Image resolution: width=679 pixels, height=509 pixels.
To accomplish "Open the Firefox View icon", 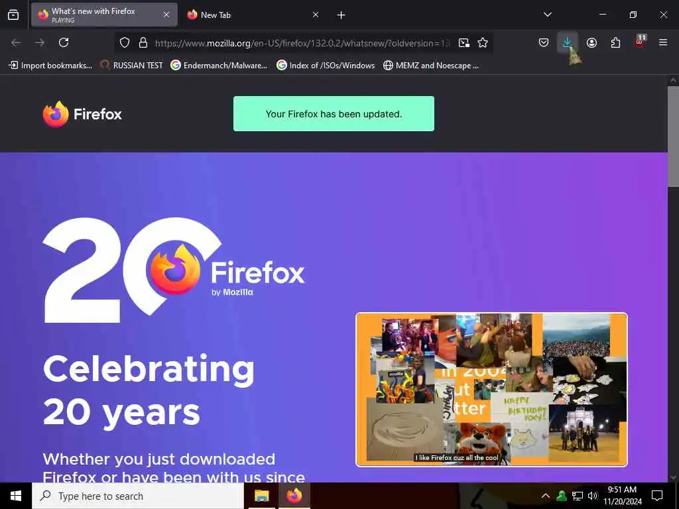I will [13, 15].
